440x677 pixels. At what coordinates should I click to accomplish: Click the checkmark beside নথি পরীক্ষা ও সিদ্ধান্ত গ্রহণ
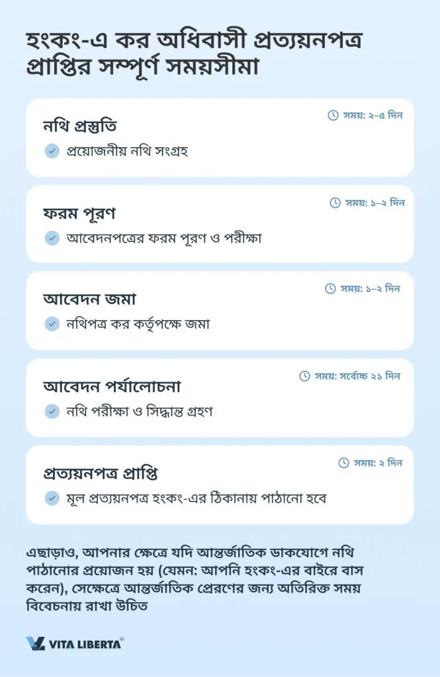[x=52, y=411]
